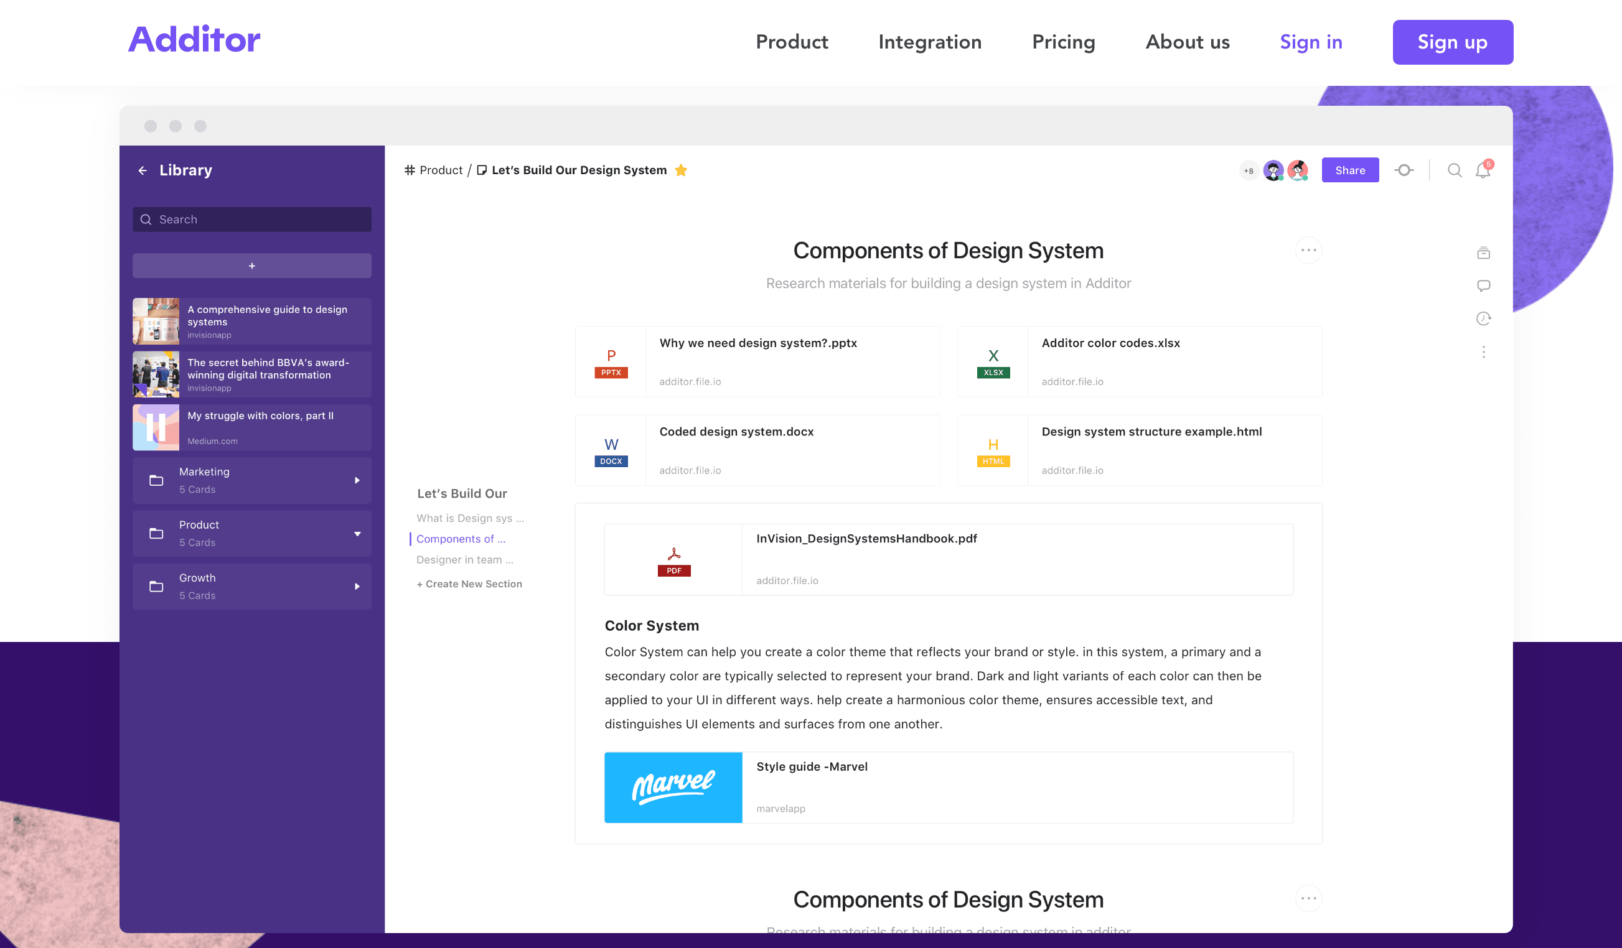Open the ellipsis menu of the first Components section
This screenshot has height=948, width=1622.
pyautogui.click(x=1308, y=250)
